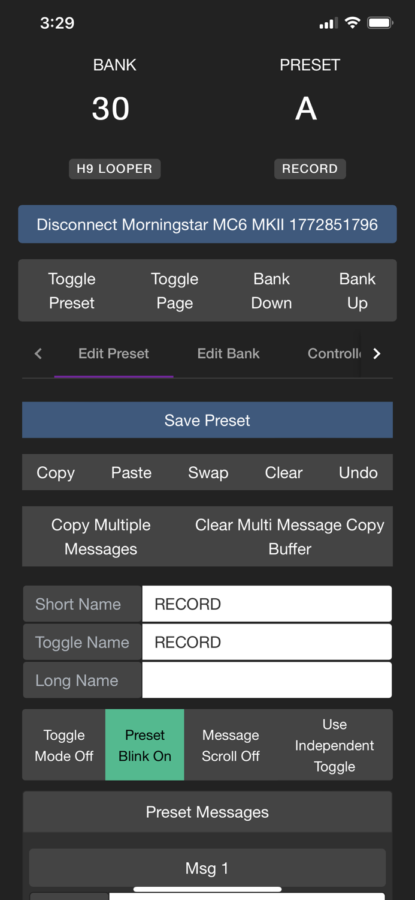This screenshot has width=415, height=900.
Task: Enable Use Independent Toggle
Action: point(334,745)
